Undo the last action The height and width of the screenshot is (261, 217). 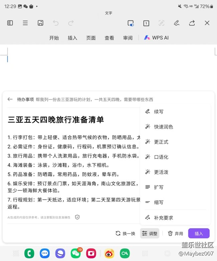point(56,23)
